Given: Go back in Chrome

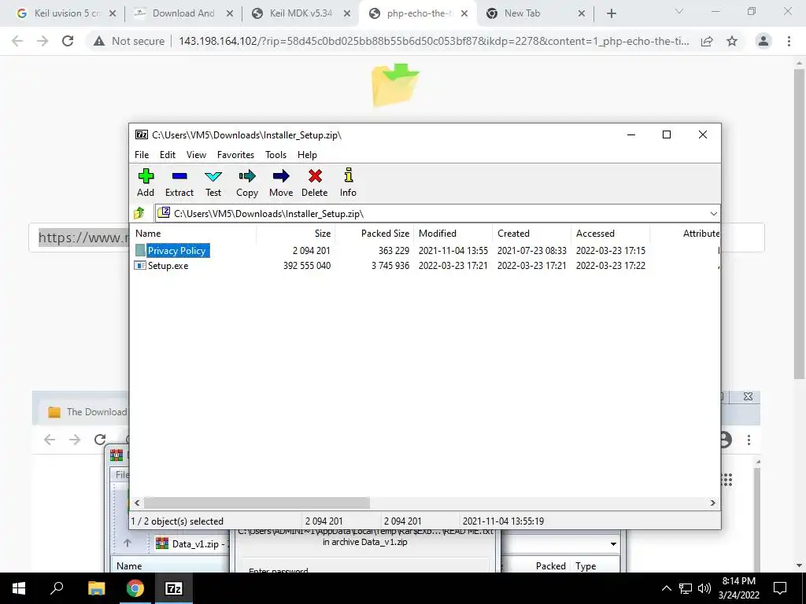Looking at the screenshot, I should click(x=17, y=41).
